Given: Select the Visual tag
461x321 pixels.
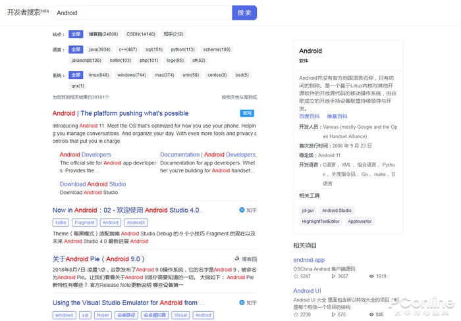Looking at the screenshot, I should pyautogui.click(x=180, y=315).
